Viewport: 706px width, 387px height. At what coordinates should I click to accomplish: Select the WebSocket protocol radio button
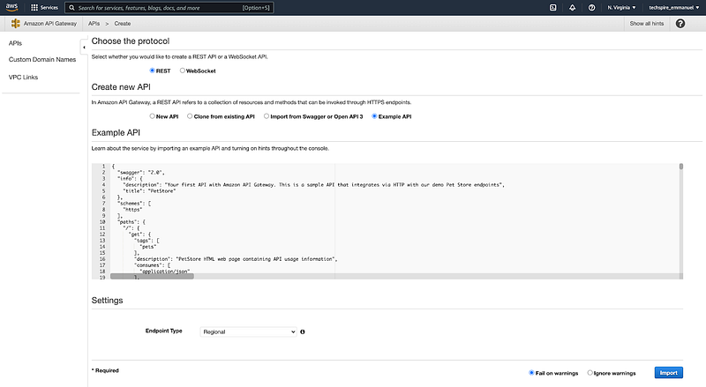(x=183, y=71)
